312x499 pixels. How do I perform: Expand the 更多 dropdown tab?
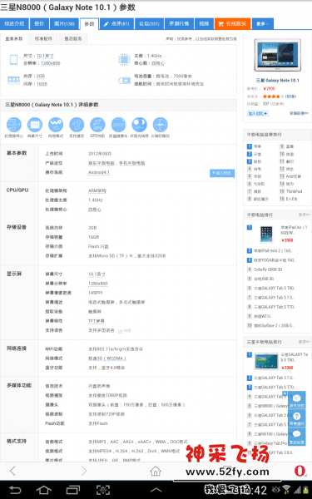click(263, 24)
